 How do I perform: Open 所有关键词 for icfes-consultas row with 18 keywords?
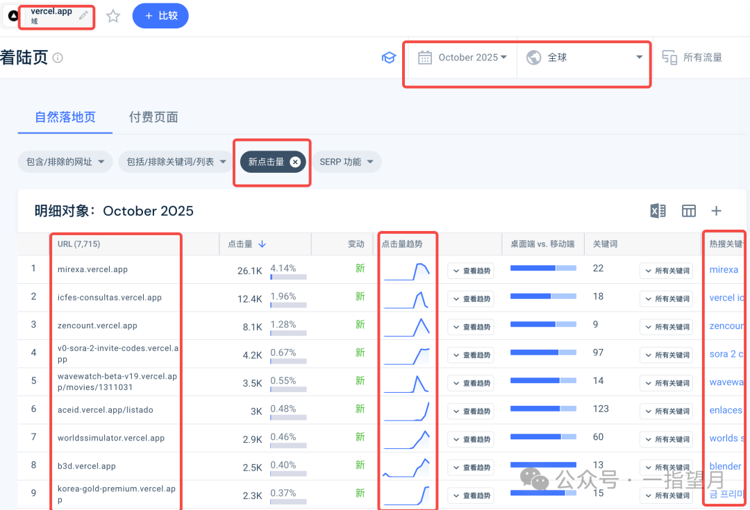pyautogui.click(x=666, y=299)
